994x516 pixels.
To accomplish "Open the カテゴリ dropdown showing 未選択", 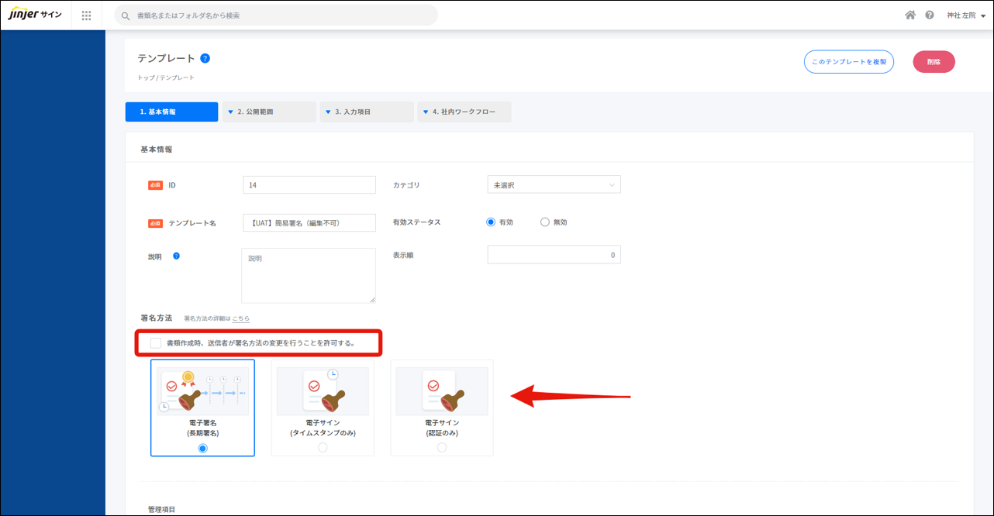I will [x=554, y=185].
